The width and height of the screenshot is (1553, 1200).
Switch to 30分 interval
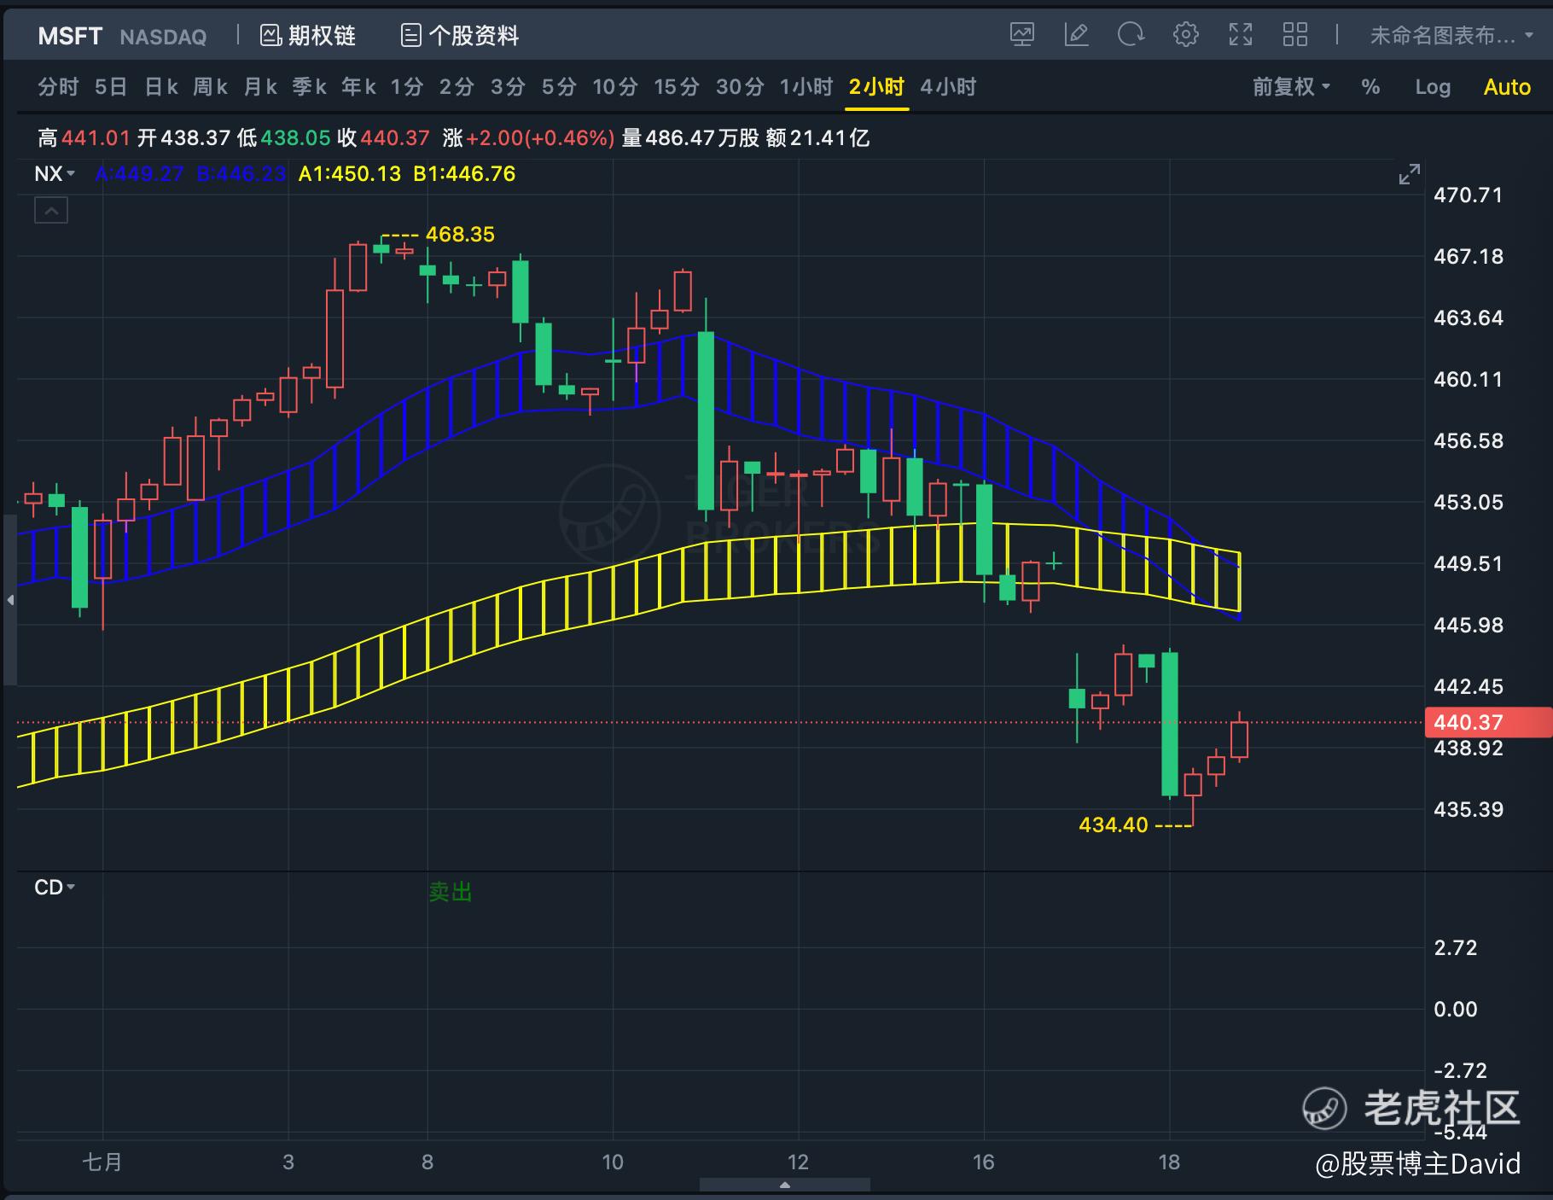[x=740, y=86]
